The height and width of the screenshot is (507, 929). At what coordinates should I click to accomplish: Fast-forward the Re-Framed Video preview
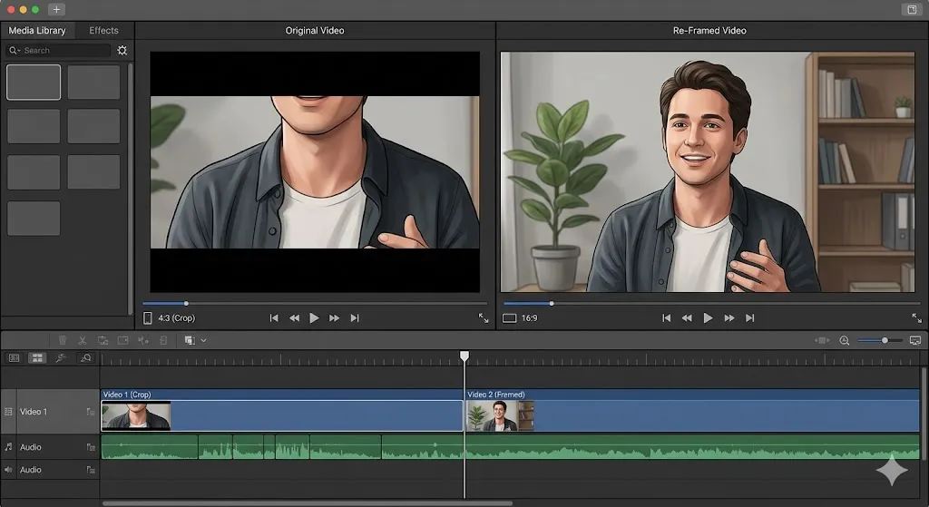pos(729,318)
